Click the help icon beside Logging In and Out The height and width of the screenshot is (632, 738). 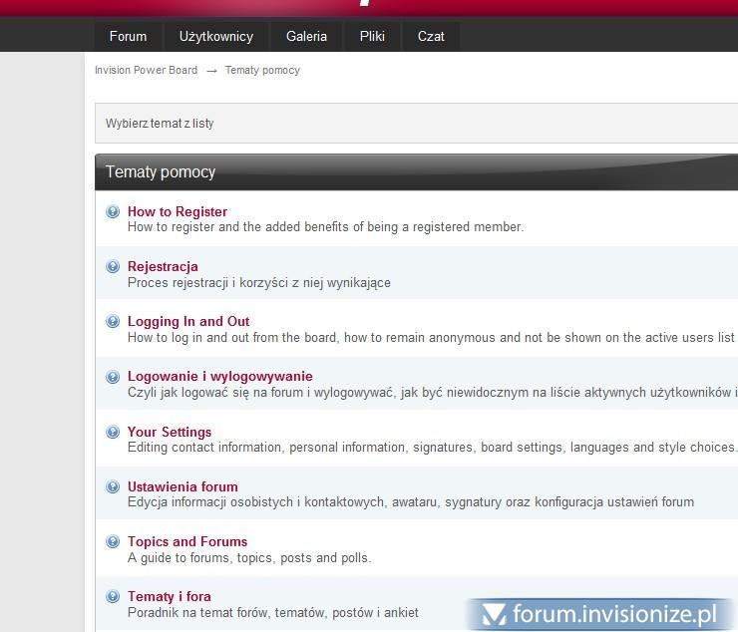113,321
